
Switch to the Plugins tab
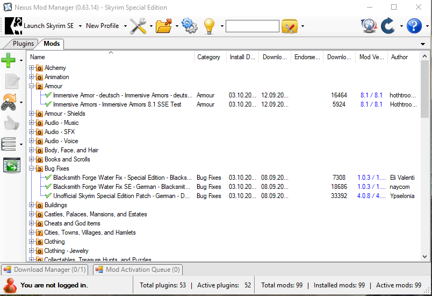(23, 44)
